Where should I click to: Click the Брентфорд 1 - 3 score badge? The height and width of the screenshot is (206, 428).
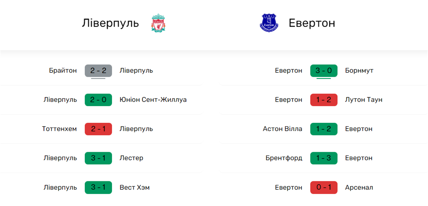pyautogui.click(x=324, y=158)
